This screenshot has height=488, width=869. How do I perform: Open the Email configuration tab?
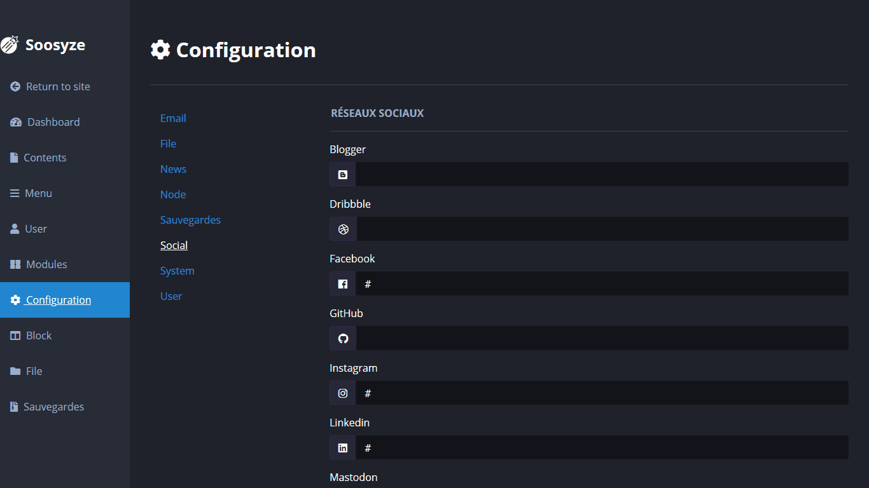173,118
